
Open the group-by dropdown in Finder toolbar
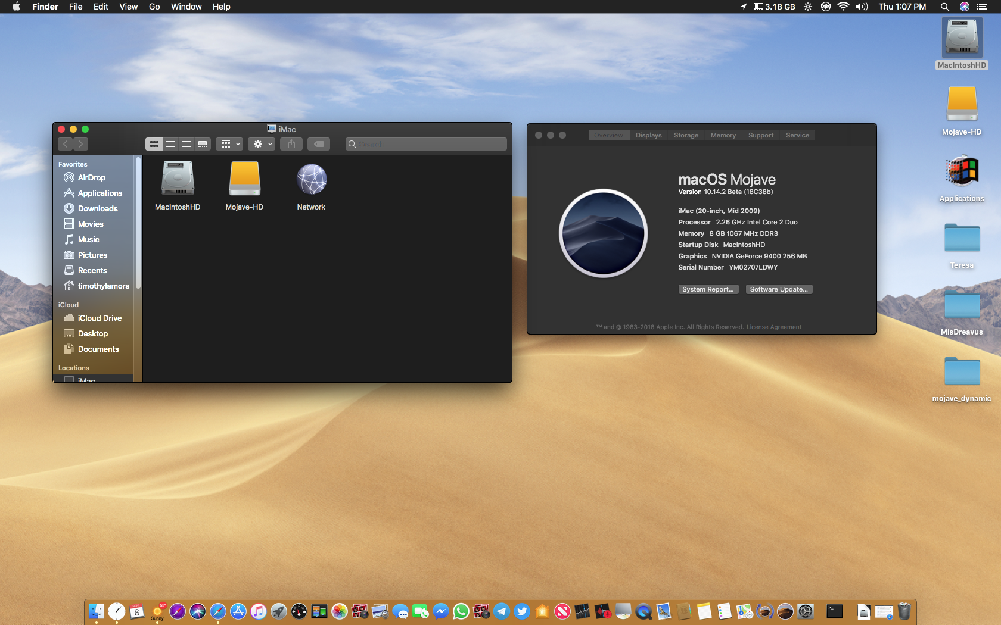[x=229, y=144]
